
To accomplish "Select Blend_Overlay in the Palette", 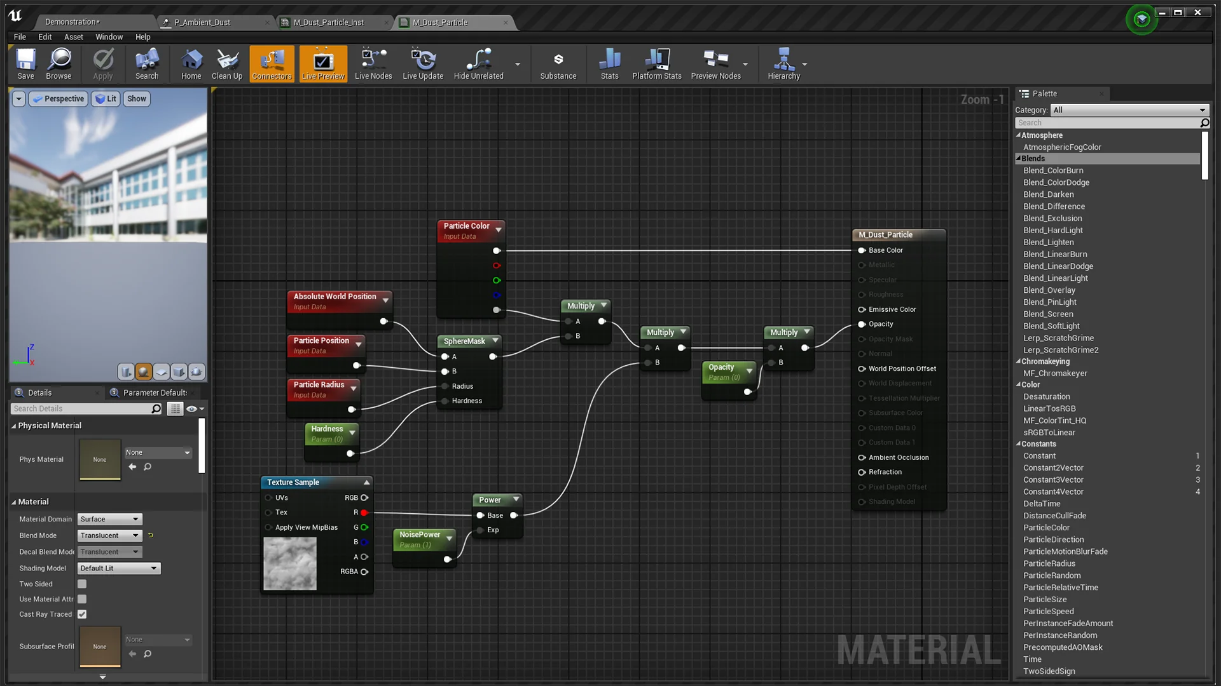I will tap(1049, 290).
